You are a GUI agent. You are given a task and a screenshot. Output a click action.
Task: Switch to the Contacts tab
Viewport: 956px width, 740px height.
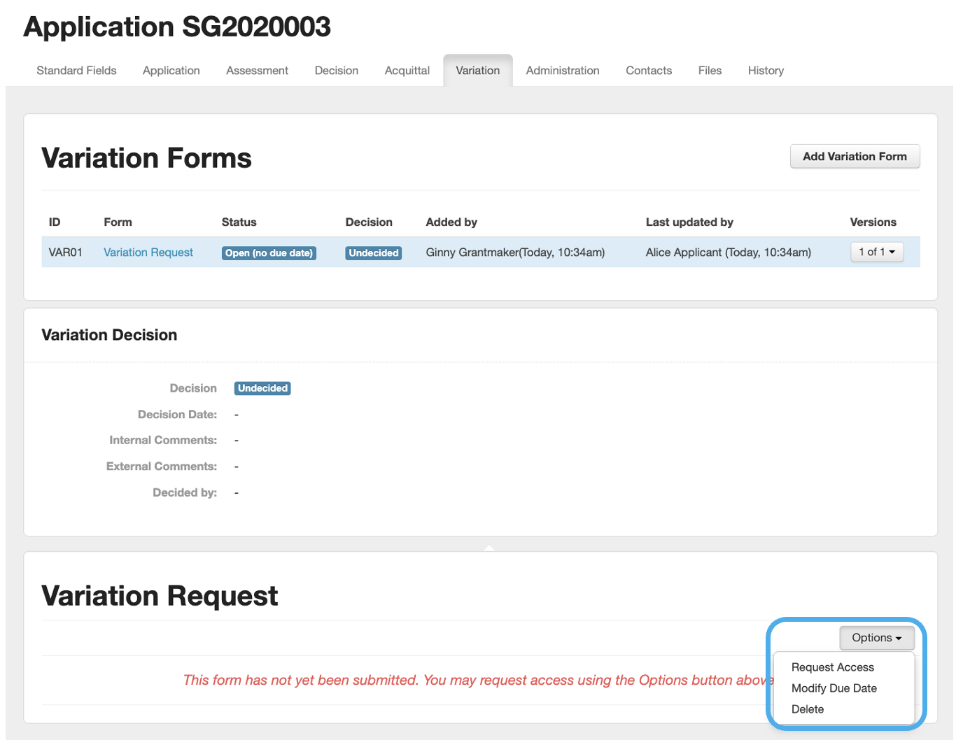click(x=648, y=71)
